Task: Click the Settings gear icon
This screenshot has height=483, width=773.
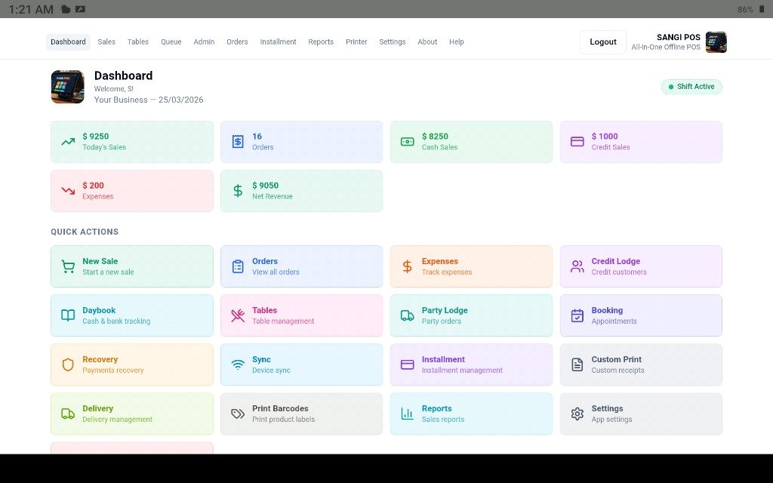Action: coord(577,413)
